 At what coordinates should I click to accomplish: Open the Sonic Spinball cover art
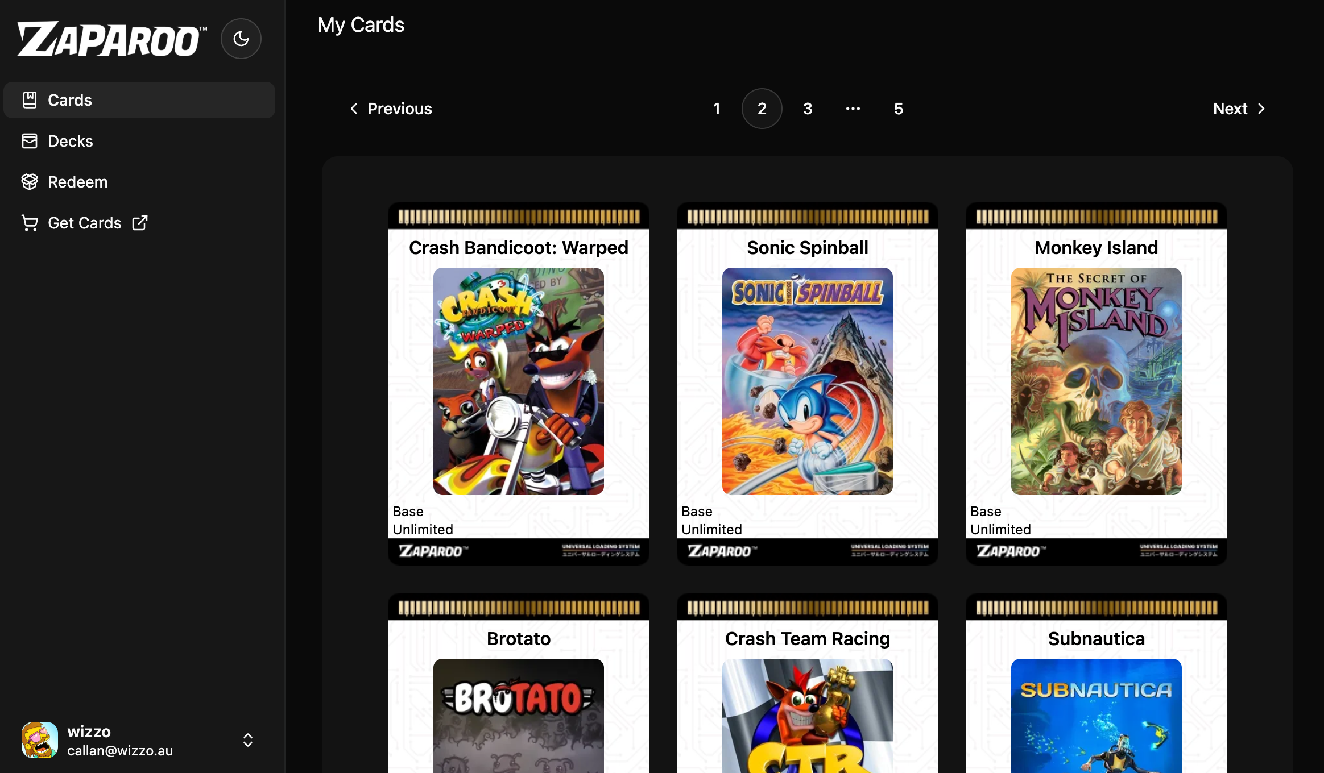coord(808,381)
